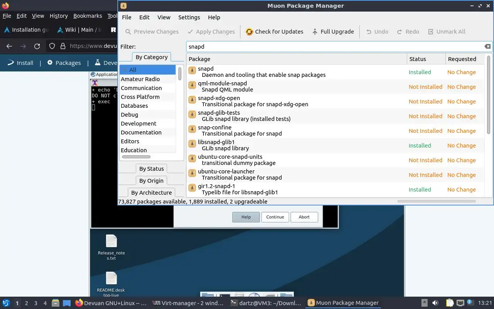Click the Undo toolbar button
Viewport: 494px width, 309px height.
[377, 32]
